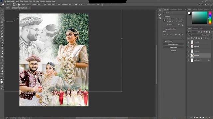Toggle lock transparent pixels
Viewport: 213px width, 119px height.
pyautogui.click(x=192, y=38)
